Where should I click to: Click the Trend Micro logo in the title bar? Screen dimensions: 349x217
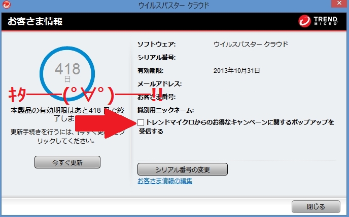pos(7,5)
